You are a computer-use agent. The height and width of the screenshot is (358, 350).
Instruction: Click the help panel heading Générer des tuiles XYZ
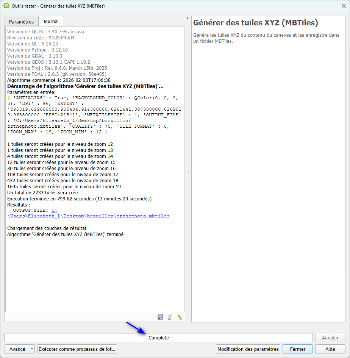click(255, 23)
